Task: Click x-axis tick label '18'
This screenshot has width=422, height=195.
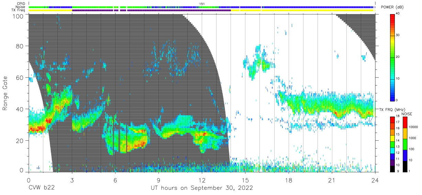Action: [289, 180]
